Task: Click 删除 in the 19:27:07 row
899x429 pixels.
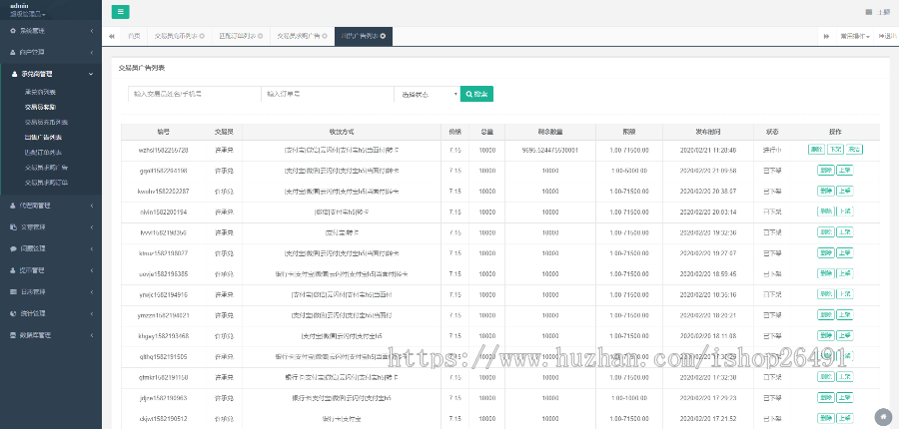Action: [x=826, y=253]
